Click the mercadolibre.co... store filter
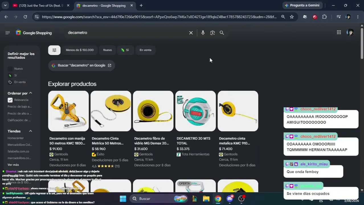The height and width of the screenshot is (205, 364). pos(19,158)
